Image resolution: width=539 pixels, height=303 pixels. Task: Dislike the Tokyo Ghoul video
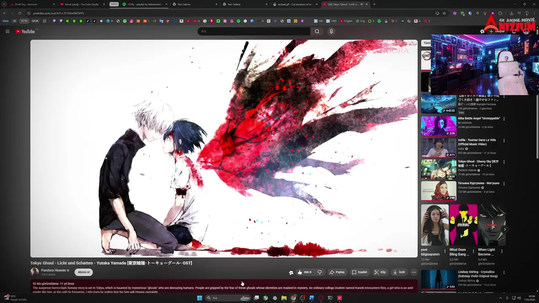(320, 272)
